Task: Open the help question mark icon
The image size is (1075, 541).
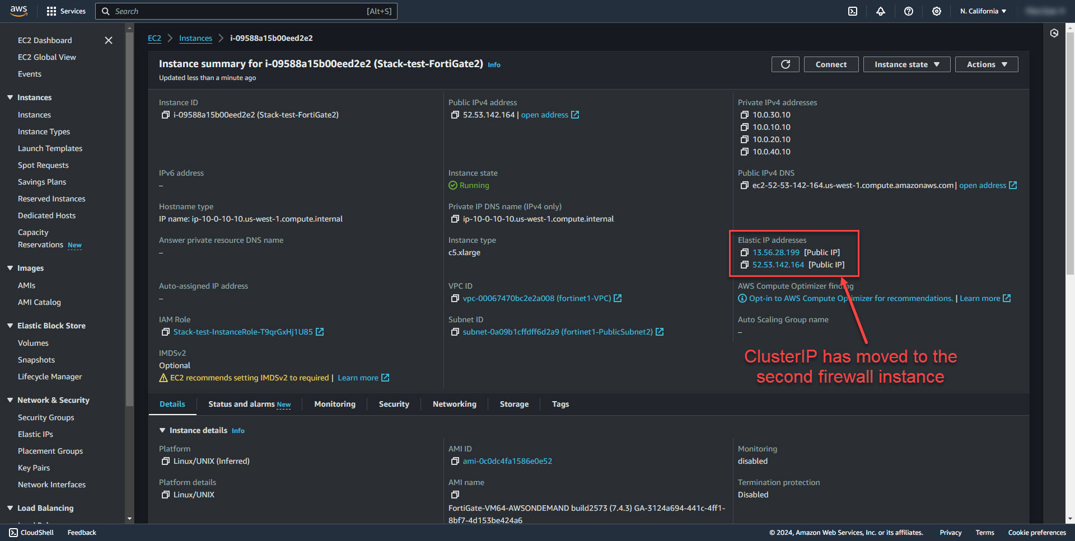Action: [909, 11]
